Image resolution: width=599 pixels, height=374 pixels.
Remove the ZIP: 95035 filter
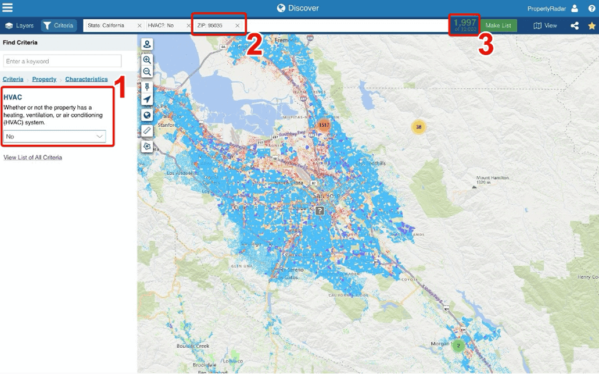pos(237,26)
